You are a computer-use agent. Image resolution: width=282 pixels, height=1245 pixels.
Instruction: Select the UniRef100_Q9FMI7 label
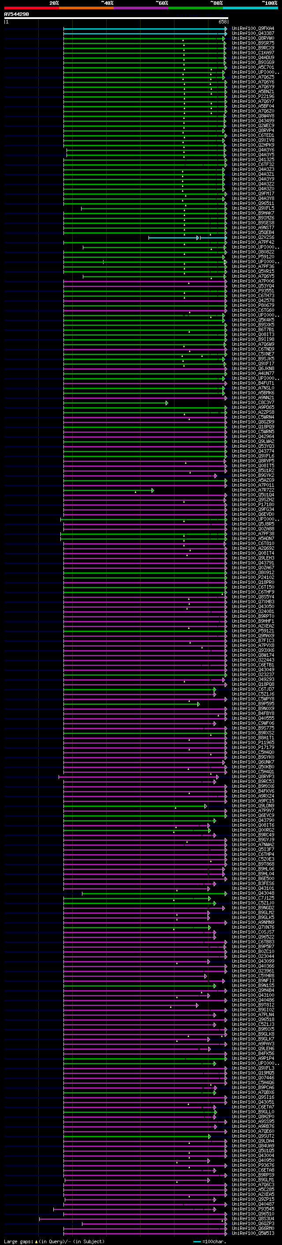point(253,194)
